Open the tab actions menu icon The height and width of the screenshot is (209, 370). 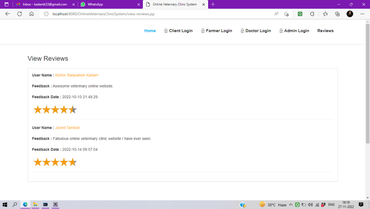click(x=6, y=4)
